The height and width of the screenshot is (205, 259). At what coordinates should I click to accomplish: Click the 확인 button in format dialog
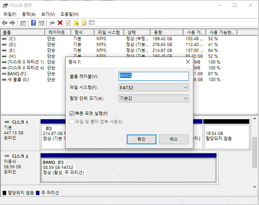click(141, 139)
